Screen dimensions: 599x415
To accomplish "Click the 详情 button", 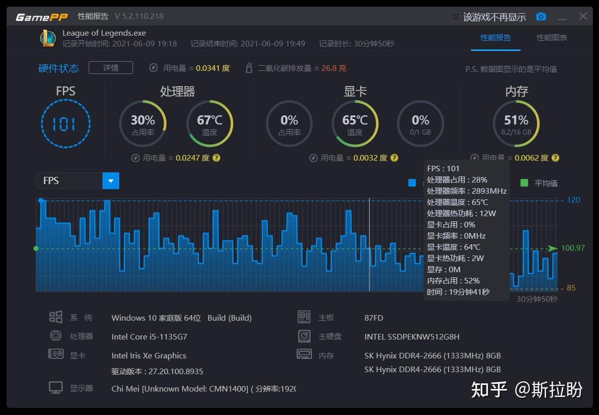I will (111, 68).
